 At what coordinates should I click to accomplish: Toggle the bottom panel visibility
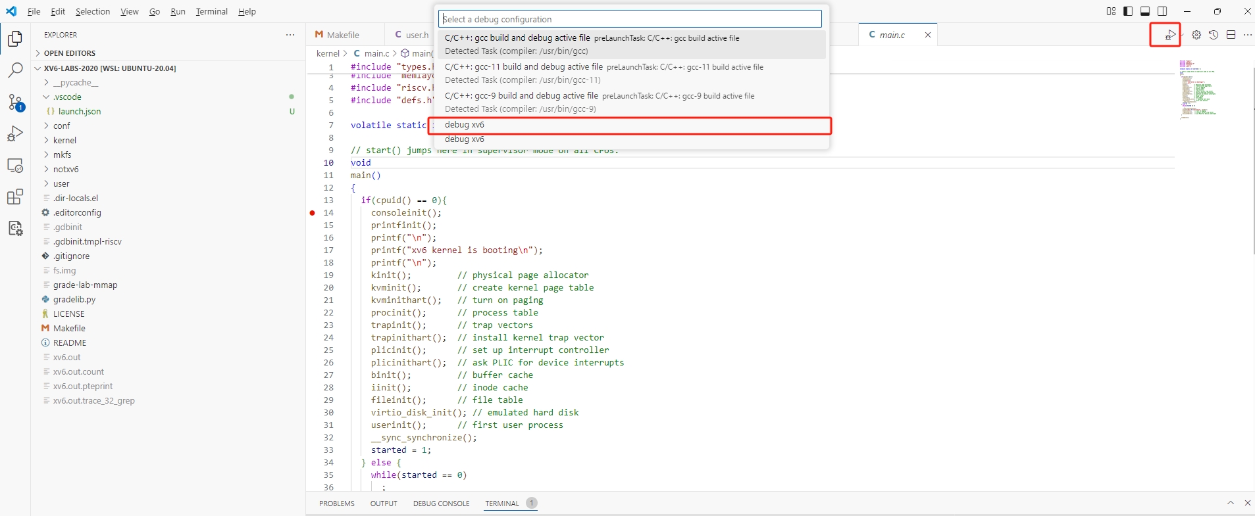[1145, 11]
